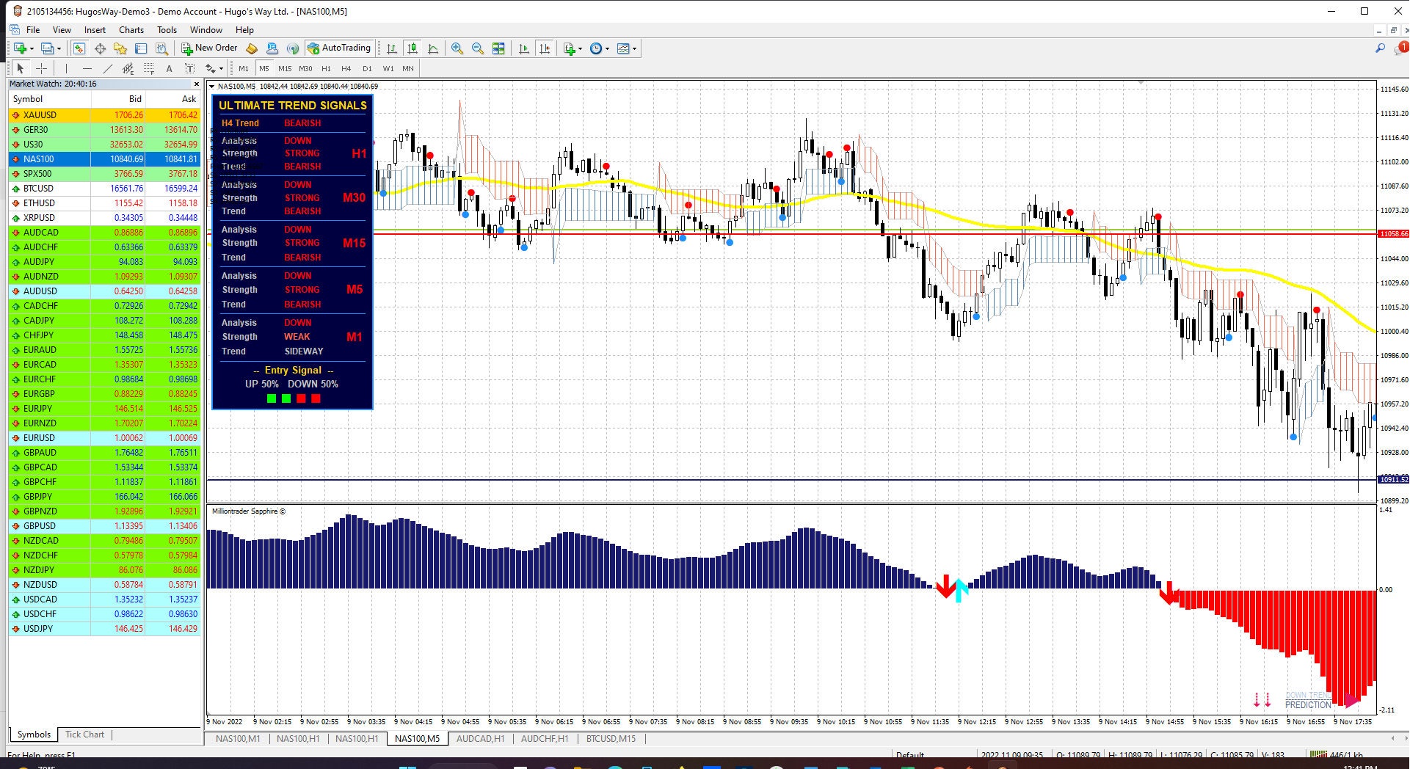Open the Charts menu

click(x=131, y=30)
